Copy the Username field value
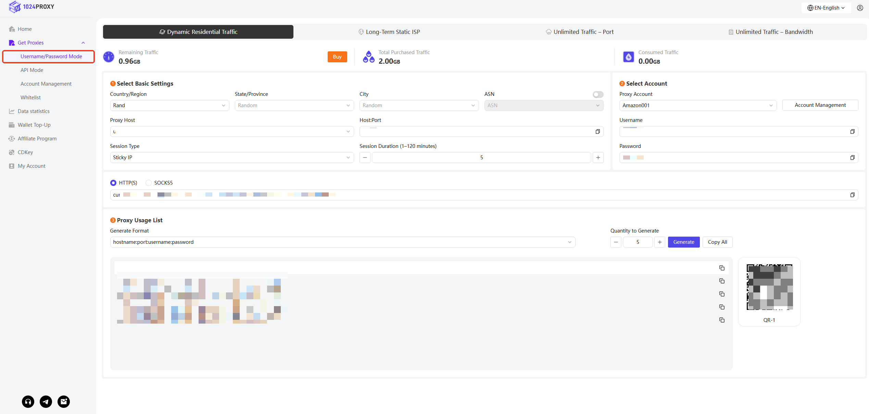Viewport: 869px width, 414px height. pyautogui.click(x=852, y=131)
